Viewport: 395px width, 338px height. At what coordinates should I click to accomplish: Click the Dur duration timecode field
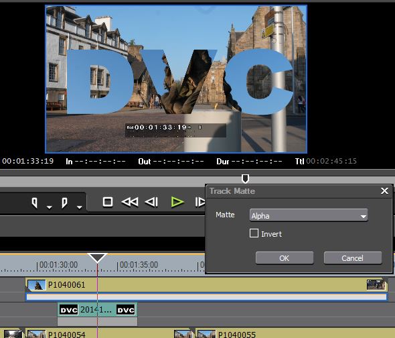click(249, 162)
